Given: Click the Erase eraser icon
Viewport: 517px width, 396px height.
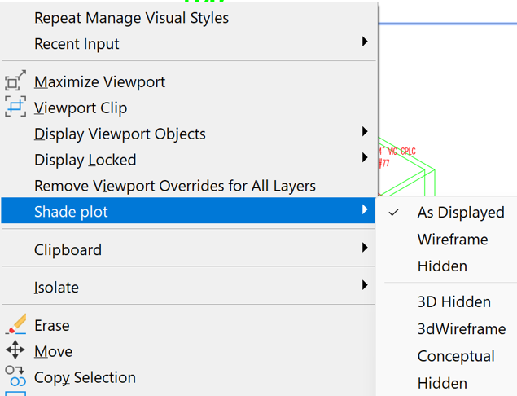Looking at the screenshot, I should point(15,324).
